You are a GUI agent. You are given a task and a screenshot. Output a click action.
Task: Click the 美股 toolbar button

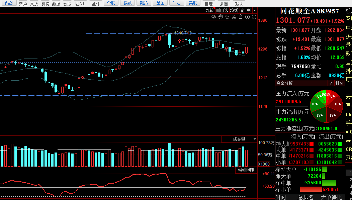point(193,3)
